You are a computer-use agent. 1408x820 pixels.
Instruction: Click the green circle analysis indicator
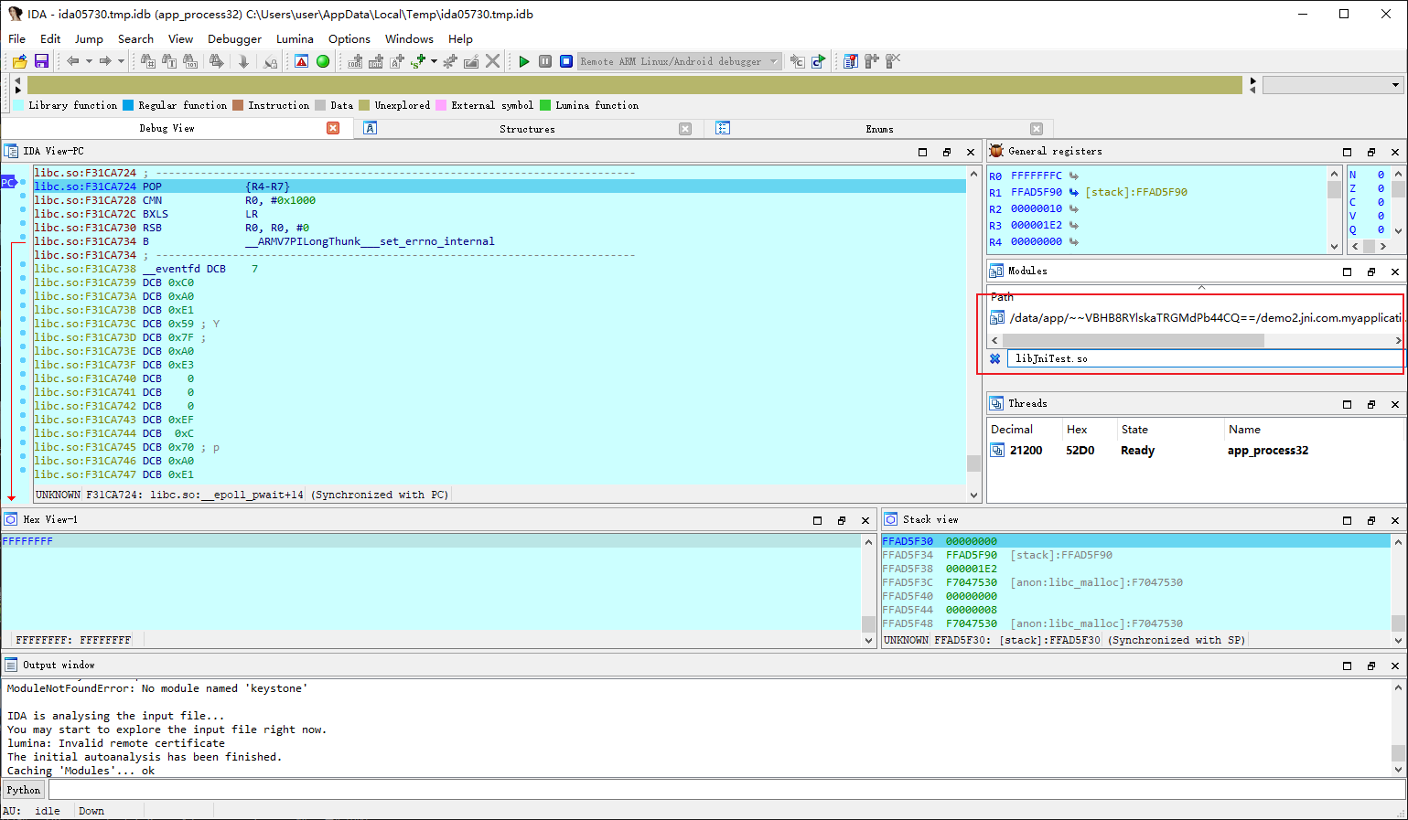323,61
